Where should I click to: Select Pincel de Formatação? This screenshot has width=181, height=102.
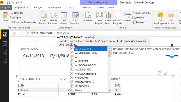point(23,22)
